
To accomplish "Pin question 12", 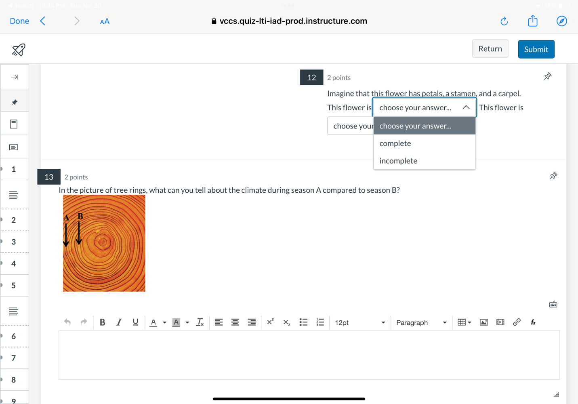I will click(548, 76).
